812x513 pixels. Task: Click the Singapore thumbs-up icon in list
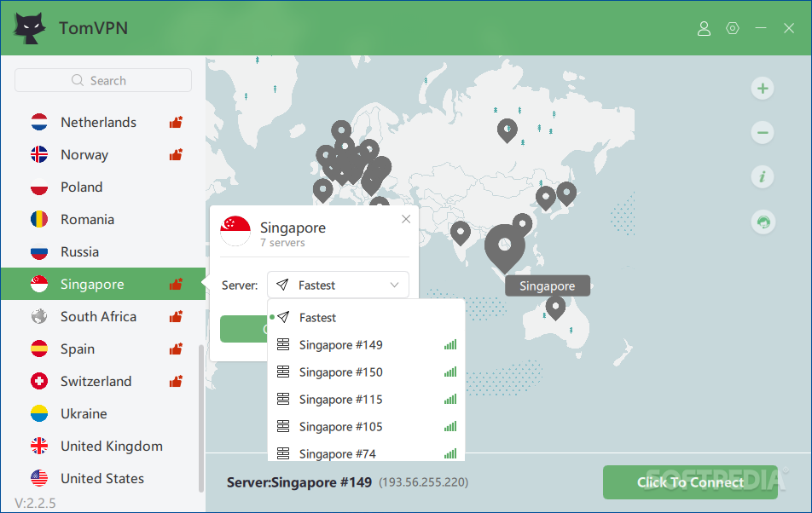176,284
